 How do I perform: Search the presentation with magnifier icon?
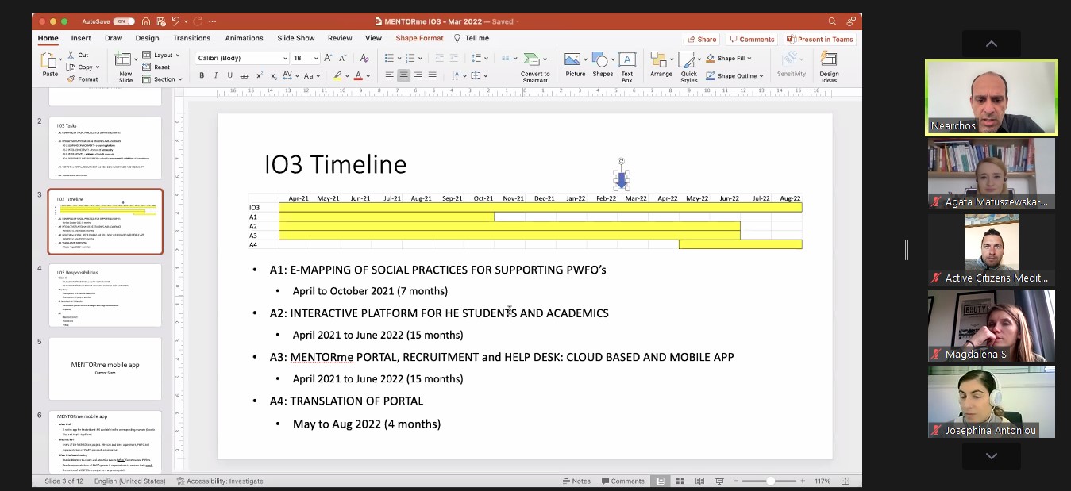832,21
